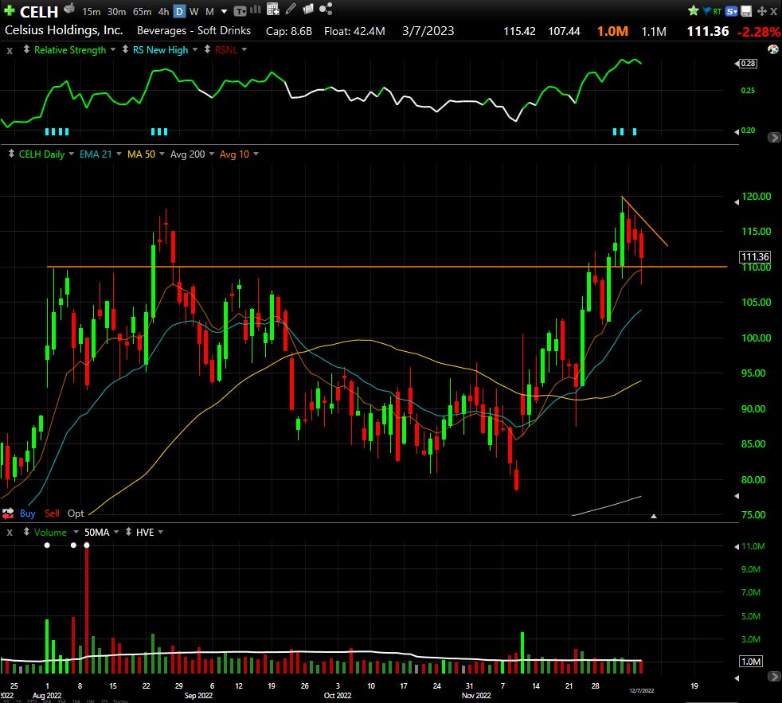Click the Celsius Holdings, Inc. company name
The width and height of the screenshot is (782, 703).
coord(64,30)
